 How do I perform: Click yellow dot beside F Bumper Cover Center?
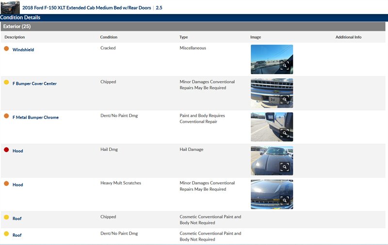click(x=6, y=82)
